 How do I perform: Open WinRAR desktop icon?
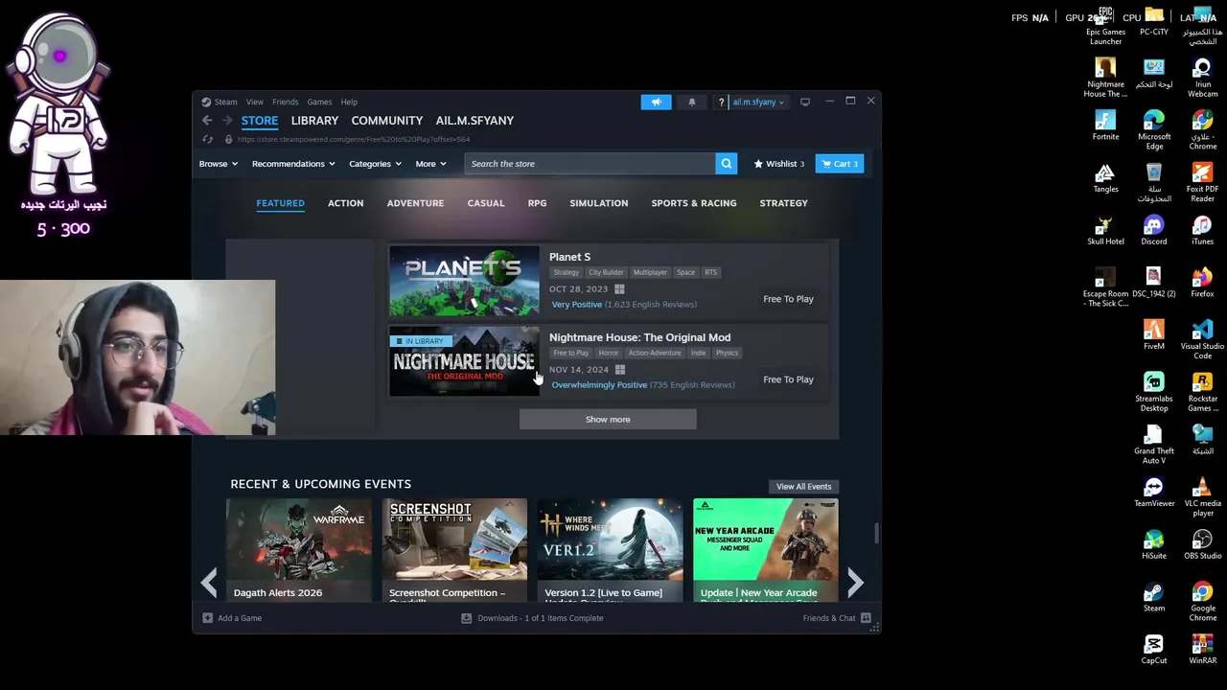[1202, 650]
